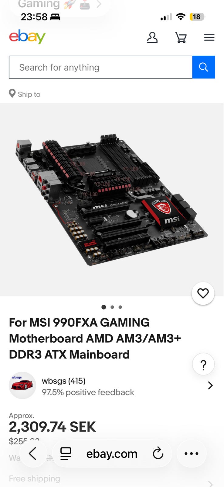Expand seller details with chevron arrow
The height and width of the screenshot is (487, 224).
coord(210,386)
